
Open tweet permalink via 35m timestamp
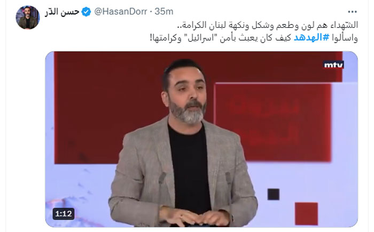164,11
